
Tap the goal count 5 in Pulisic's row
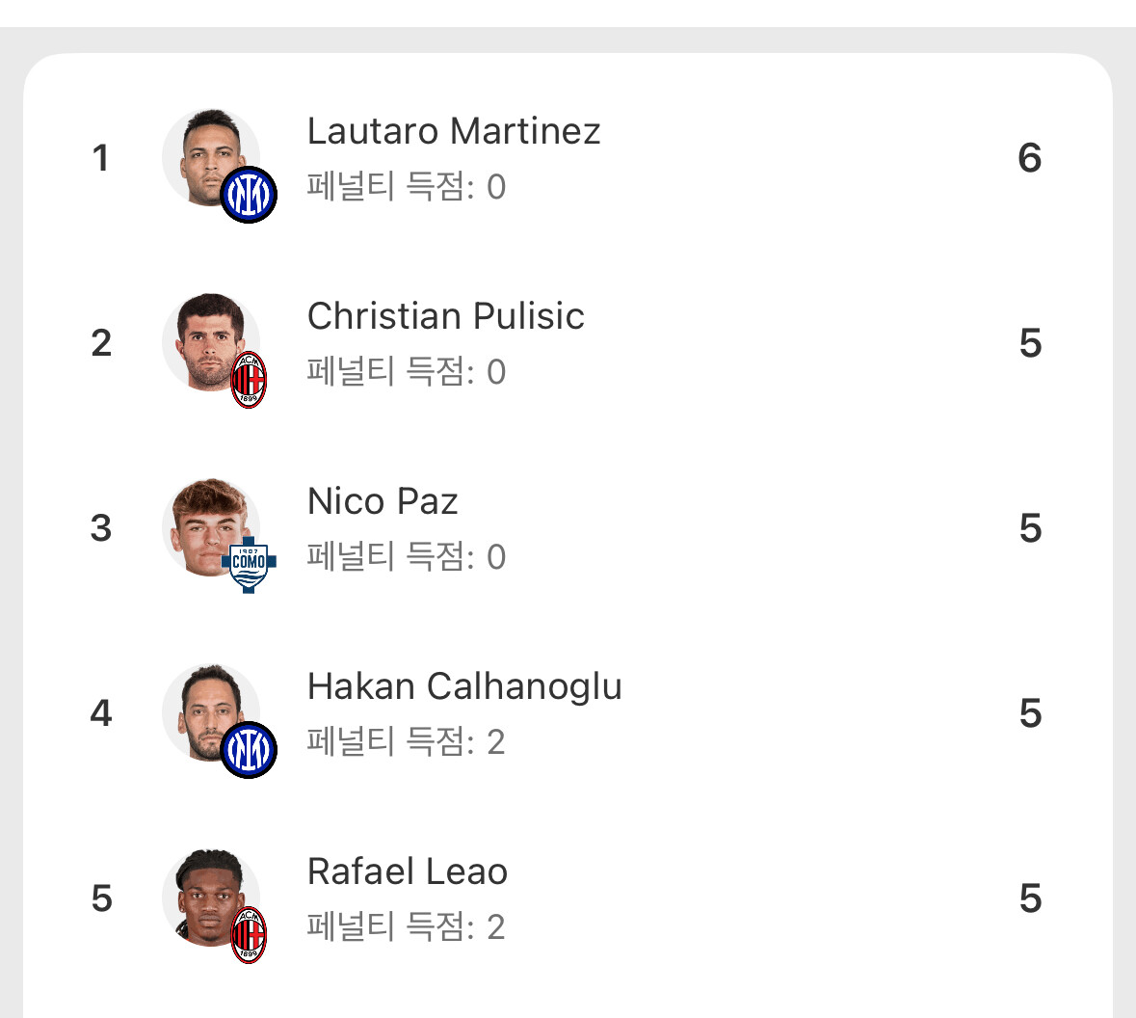(x=1030, y=343)
